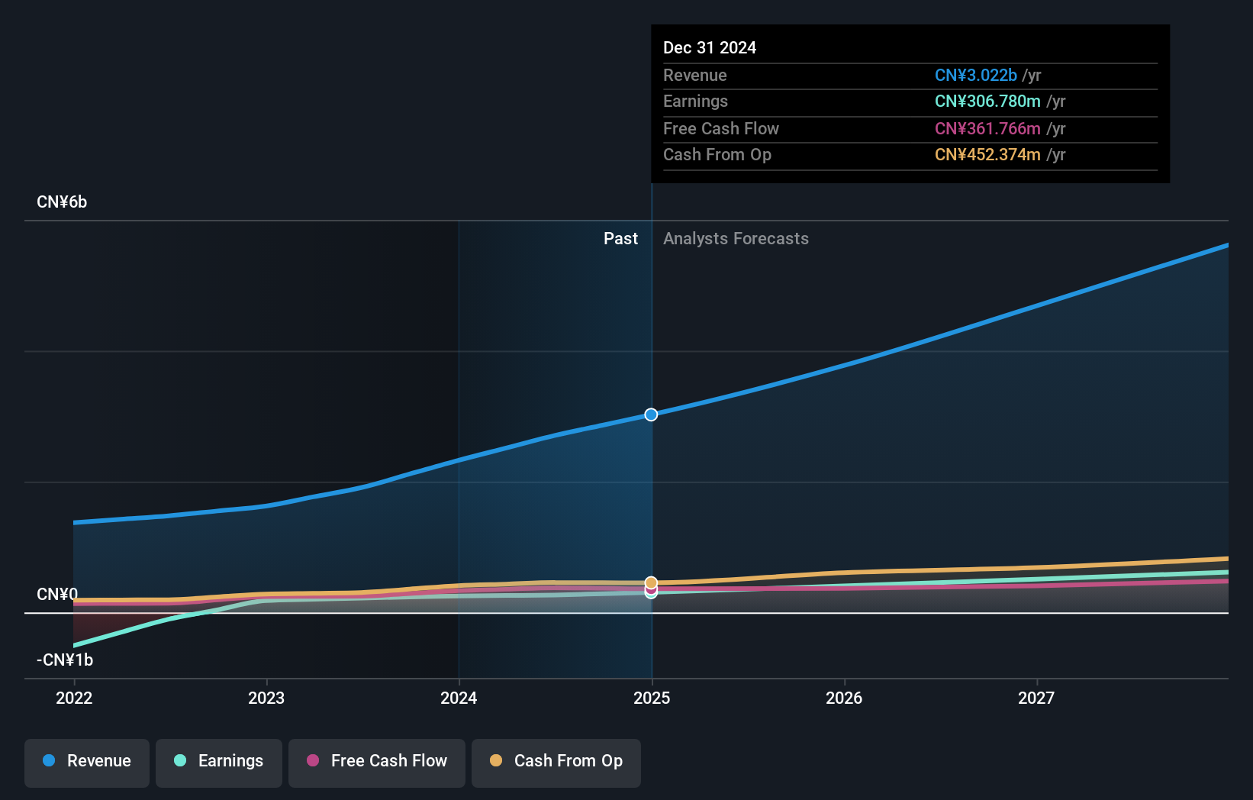Viewport: 1253px width, 800px height.
Task: Select the 2027 label on timeline axis
Action: (x=1036, y=698)
